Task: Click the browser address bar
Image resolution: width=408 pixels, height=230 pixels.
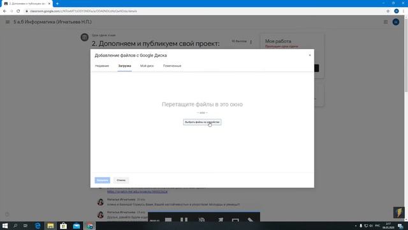Action: pos(203,11)
